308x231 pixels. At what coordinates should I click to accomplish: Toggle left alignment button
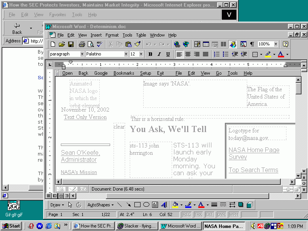pos(179,54)
